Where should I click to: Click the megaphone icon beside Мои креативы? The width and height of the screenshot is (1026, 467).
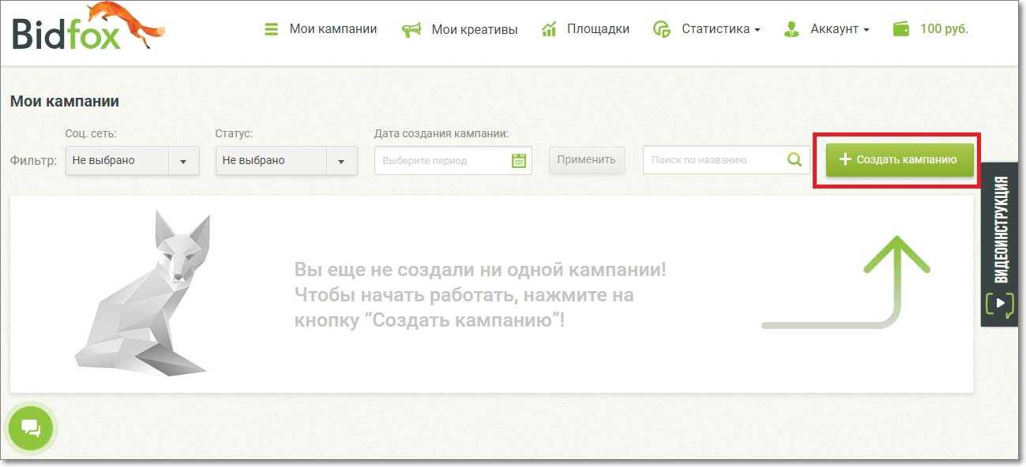412,30
